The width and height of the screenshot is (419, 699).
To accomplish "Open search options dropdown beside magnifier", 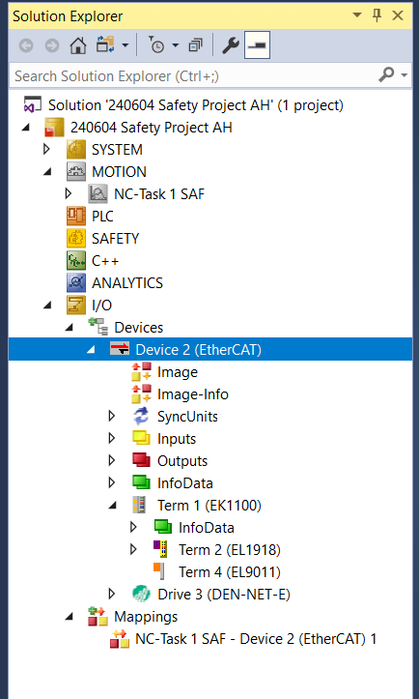I will pos(405,75).
